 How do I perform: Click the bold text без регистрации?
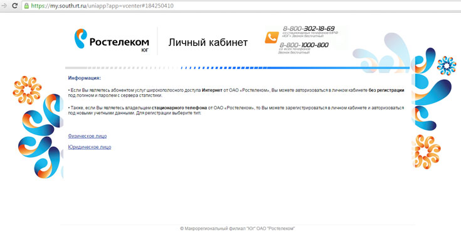tap(386, 90)
